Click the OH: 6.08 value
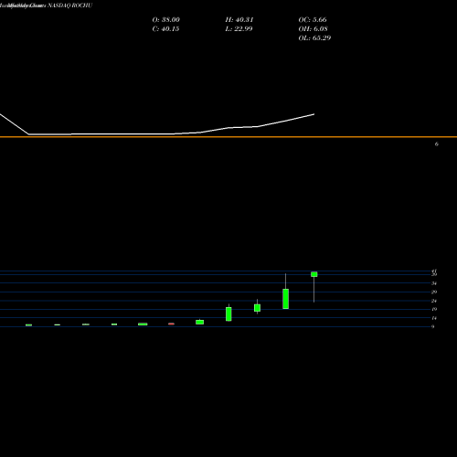This screenshot has width=457, height=457. coord(313,29)
